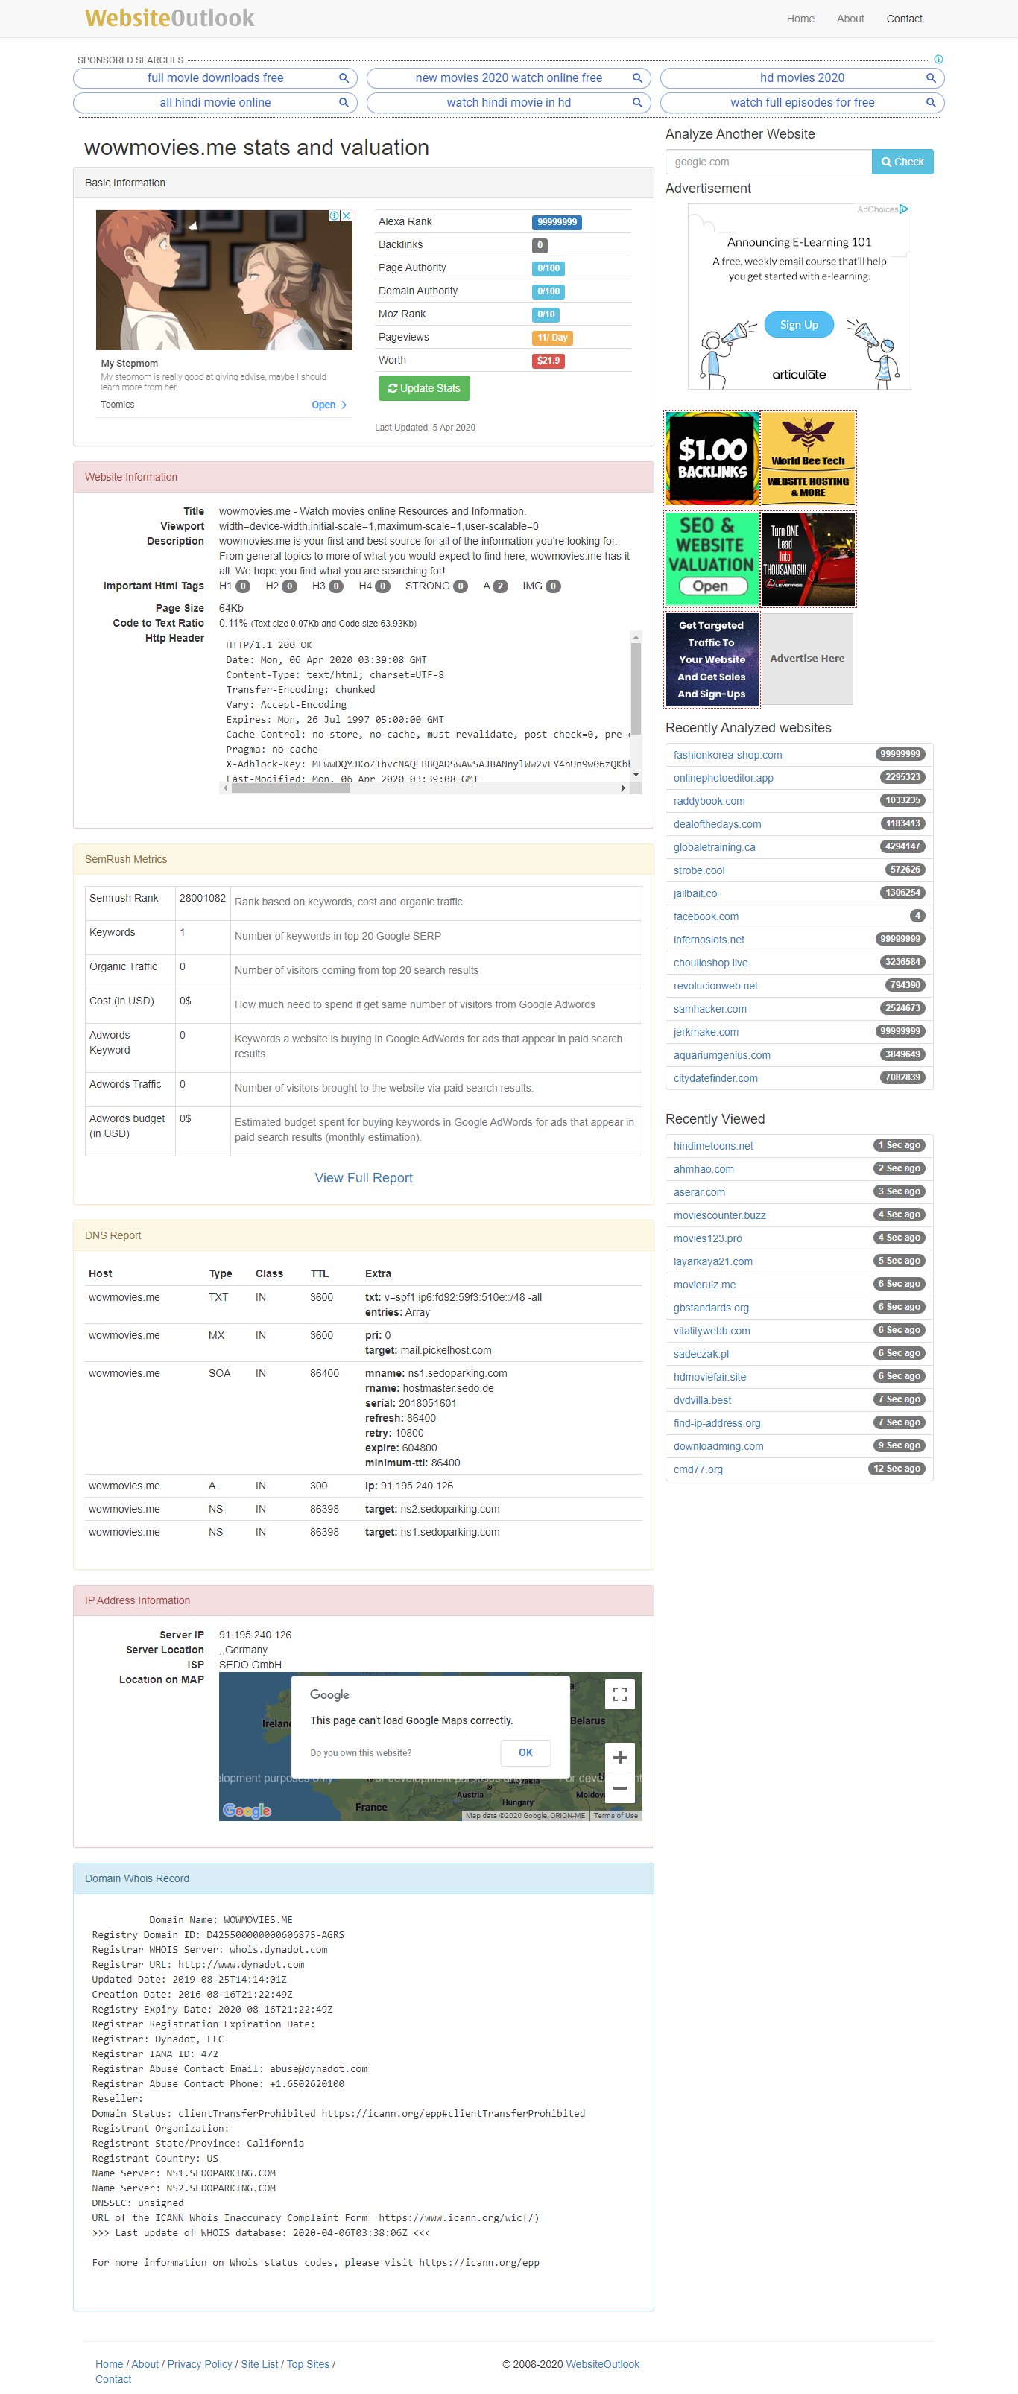This screenshot has width=1018, height=2394.
Task: Click HTTP header scroll right arrow
Action: click(x=624, y=788)
